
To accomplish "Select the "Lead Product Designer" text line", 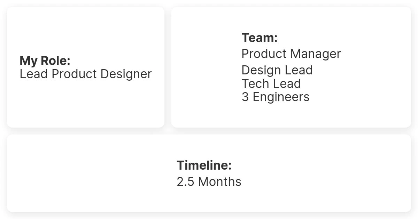I will tap(86, 74).
